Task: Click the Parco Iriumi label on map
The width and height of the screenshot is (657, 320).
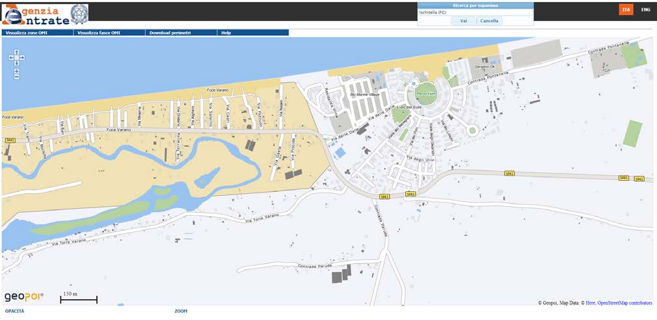Action: pyautogui.click(x=425, y=93)
